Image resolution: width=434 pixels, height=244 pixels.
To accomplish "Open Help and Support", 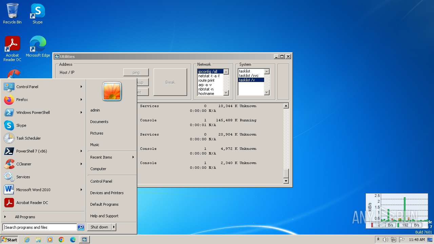I will tap(112, 216).
